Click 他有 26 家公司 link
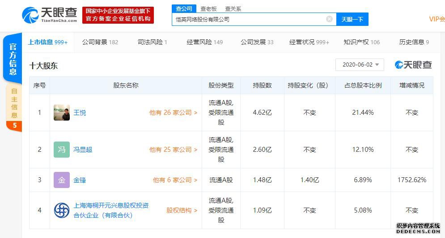The image size is (445, 238). pyautogui.click(x=173, y=113)
